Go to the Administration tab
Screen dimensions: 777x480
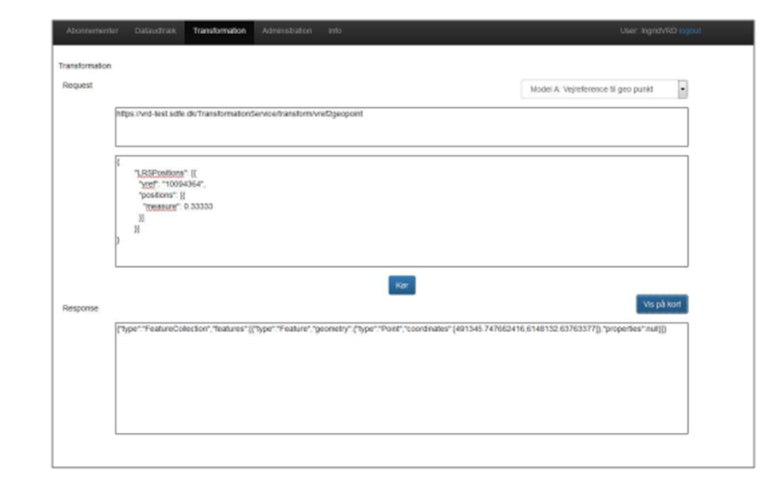287,31
